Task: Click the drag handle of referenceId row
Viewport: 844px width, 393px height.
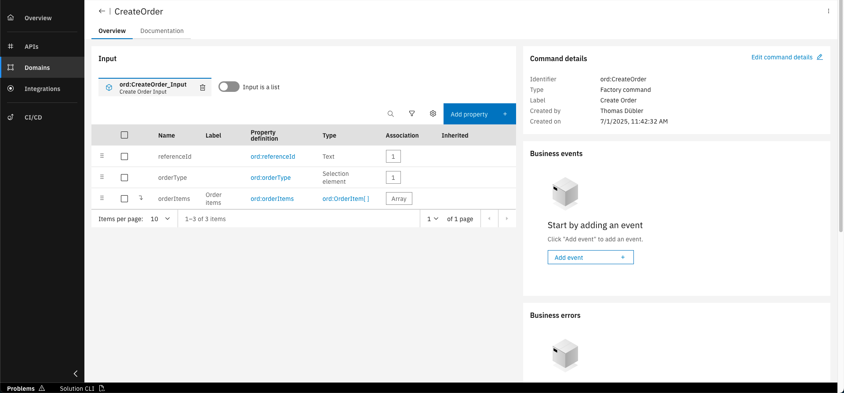Action: [x=102, y=156]
